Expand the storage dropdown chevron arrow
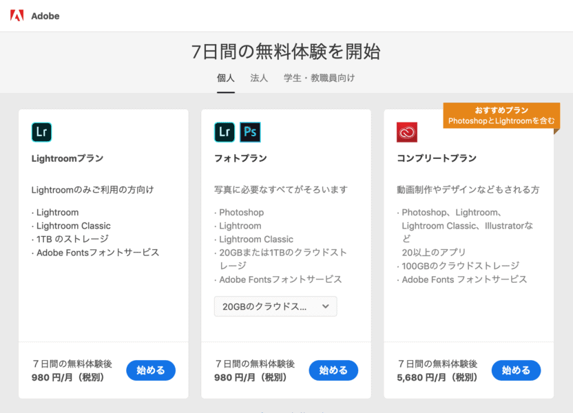 point(325,306)
